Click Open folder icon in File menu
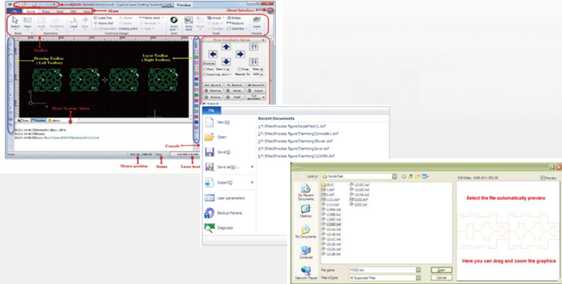The height and width of the screenshot is (284, 562). [209, 137]
